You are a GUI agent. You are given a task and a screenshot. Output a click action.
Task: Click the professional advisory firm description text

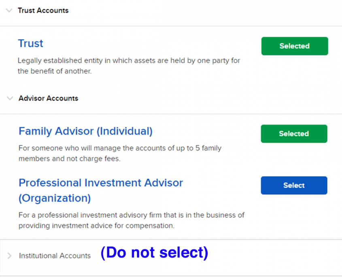coord(131,215)
